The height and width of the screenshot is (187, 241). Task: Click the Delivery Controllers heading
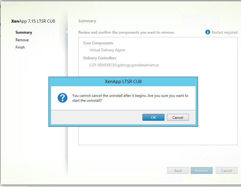pyautogui.click(x=99, y=58)
